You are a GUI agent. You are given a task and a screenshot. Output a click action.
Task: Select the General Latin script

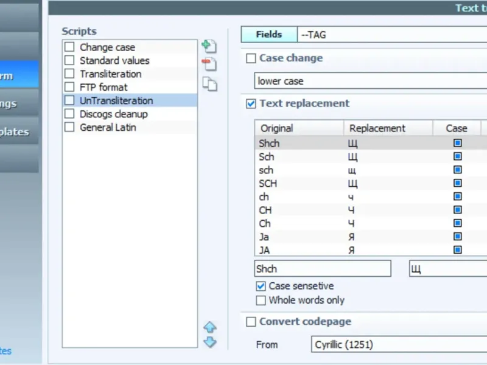pyautogui.click(x=108, y=128)
